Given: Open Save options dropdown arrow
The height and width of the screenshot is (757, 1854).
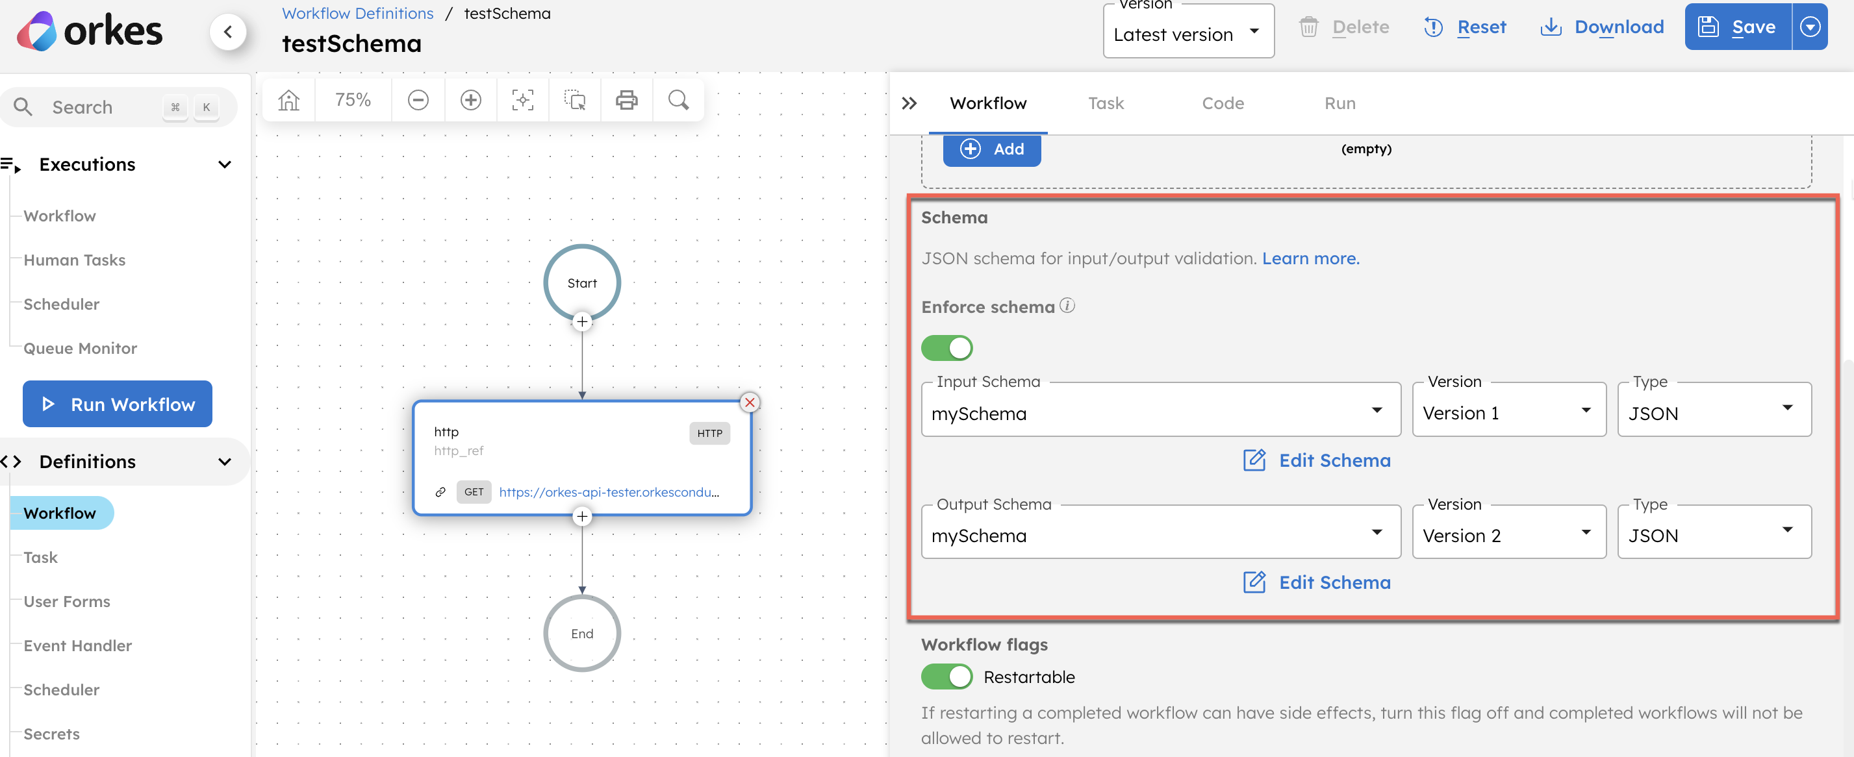Looking at the screenshot, I should (x=1809, y=27).
